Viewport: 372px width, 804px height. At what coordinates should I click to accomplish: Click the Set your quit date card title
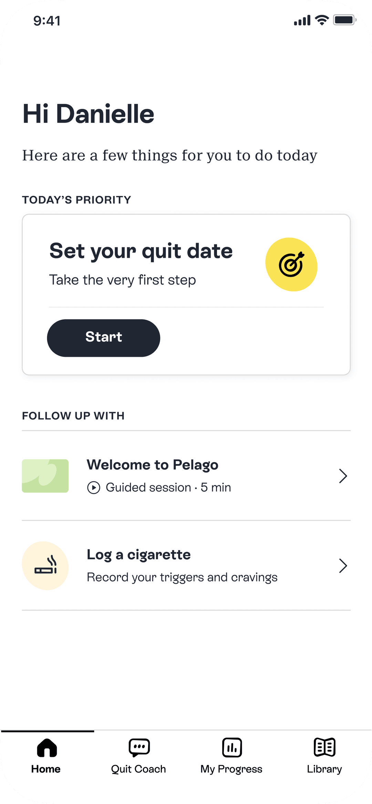pos(141,251)
